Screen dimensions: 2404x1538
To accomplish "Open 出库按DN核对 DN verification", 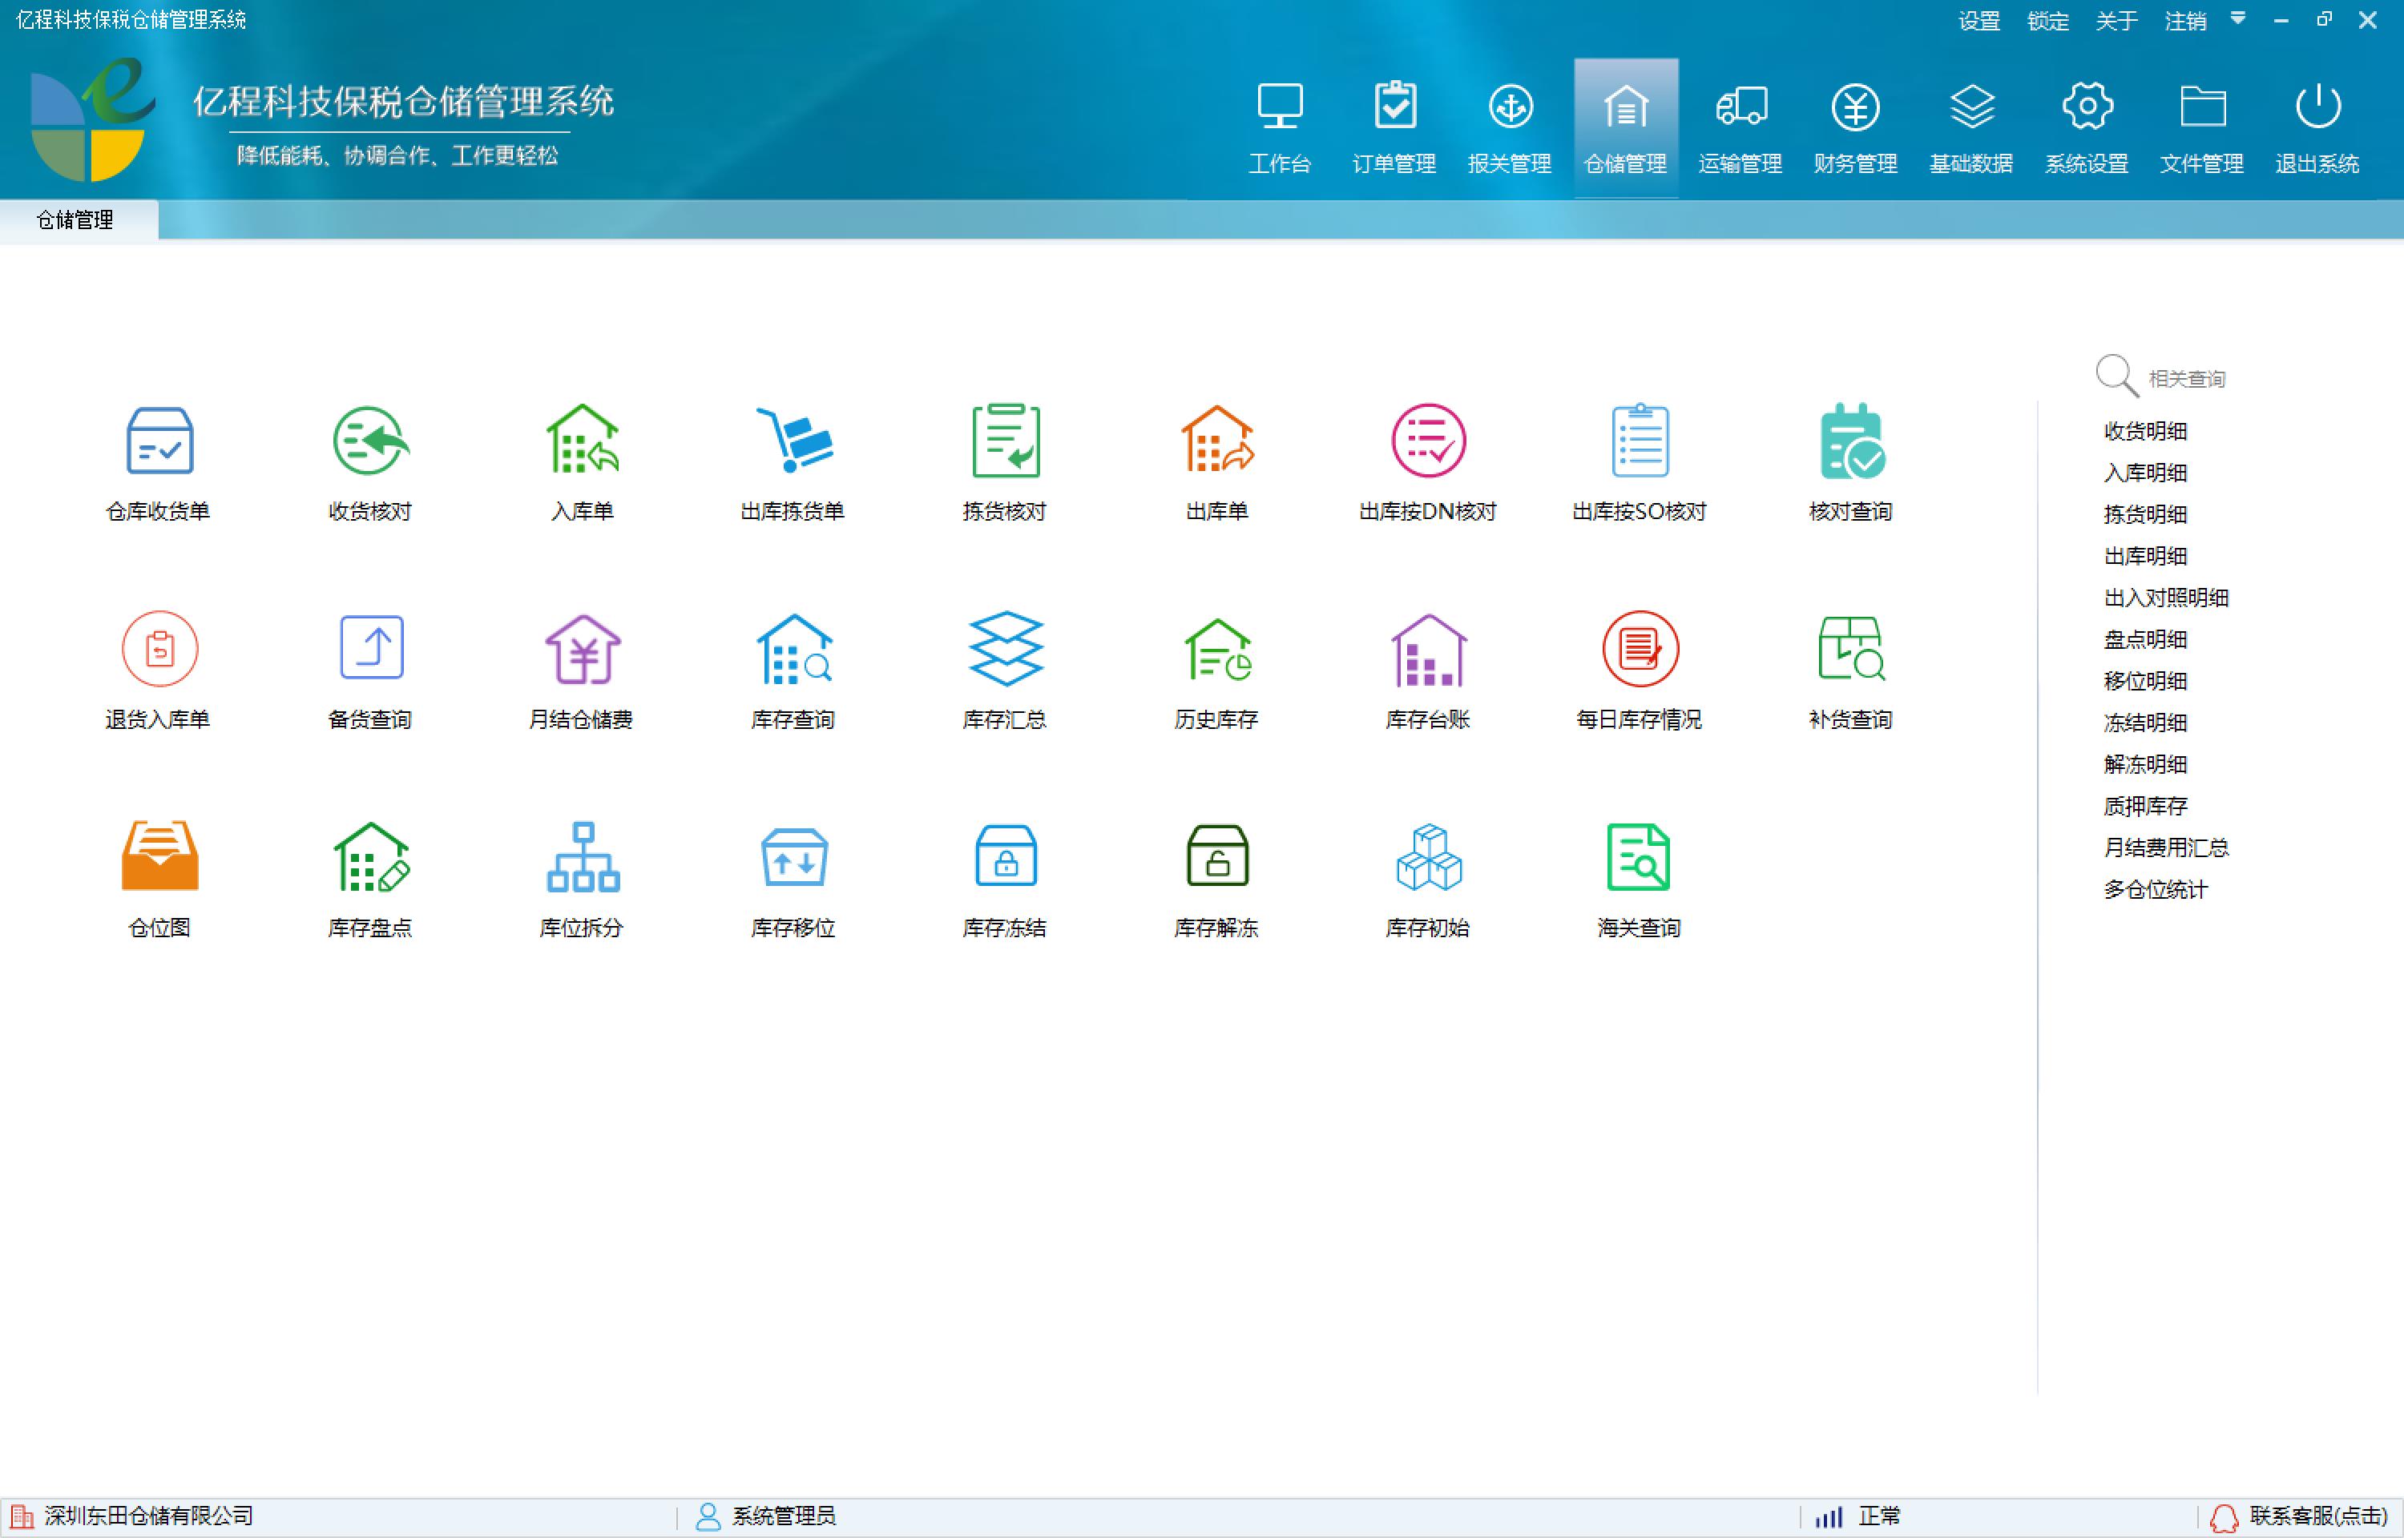I will (x=1428, y=460).
